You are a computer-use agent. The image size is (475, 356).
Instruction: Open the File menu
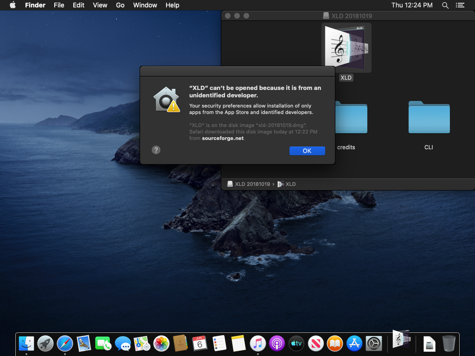(59, 5)
